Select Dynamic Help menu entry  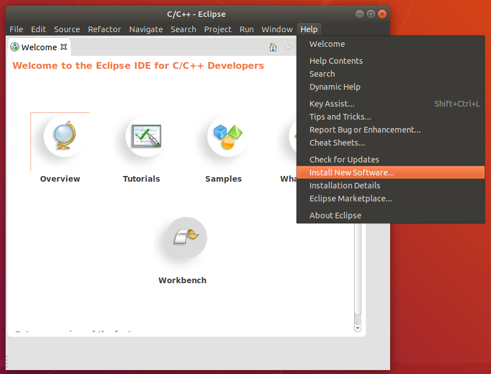(x=391, y=87)
